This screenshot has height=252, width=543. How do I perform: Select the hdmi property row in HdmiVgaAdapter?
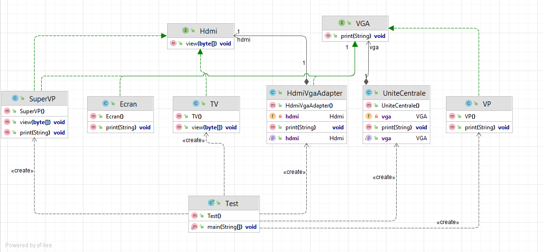click(x=307, y=138)
